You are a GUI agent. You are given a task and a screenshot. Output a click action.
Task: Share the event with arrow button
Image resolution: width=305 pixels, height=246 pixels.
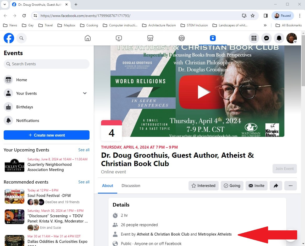[276, 186]
